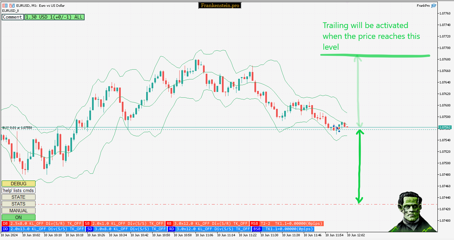This screenshot has height=240, width=454.
Task: Click the 'help' lists cmds button
Action: pyautogui.click(x=19, y=190)
